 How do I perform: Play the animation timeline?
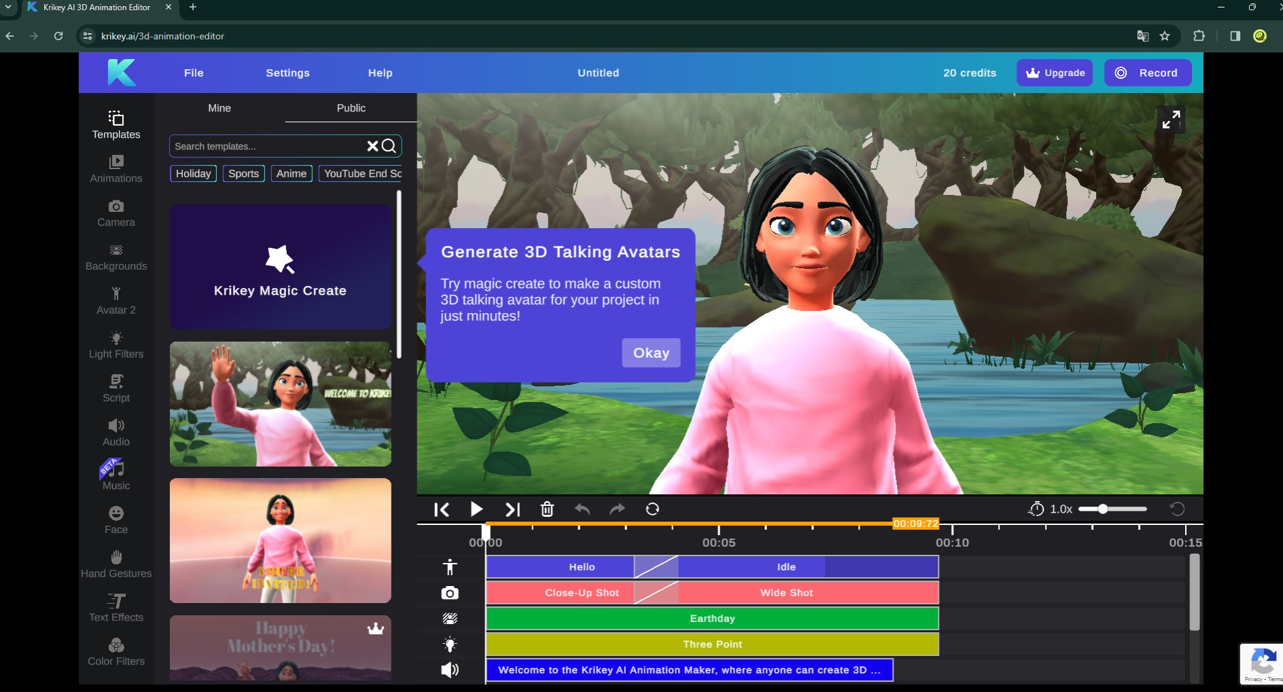pyautogui.click(x=476, y=509)
